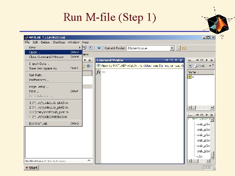The width and height of the screenshot is (235, 176).
Task: Open the Desktop menu
Action: [x=59, y=42]
